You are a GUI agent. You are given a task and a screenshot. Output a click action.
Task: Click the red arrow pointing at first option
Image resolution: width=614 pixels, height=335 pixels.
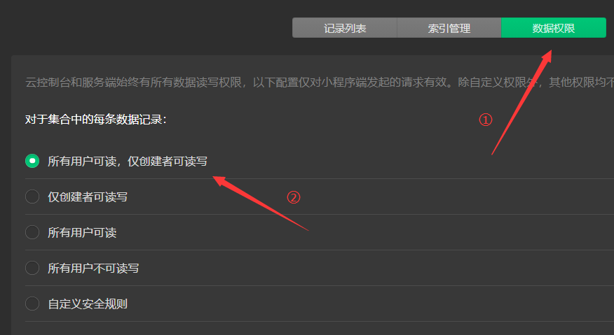[261, 204]
